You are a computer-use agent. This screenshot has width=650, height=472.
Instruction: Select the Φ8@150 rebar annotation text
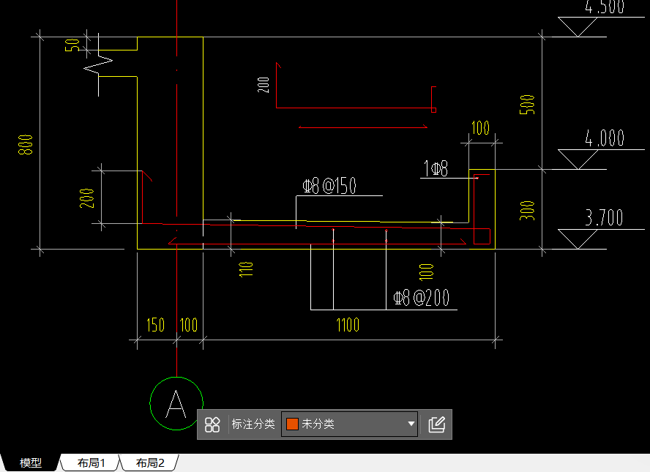coord(329,186)
